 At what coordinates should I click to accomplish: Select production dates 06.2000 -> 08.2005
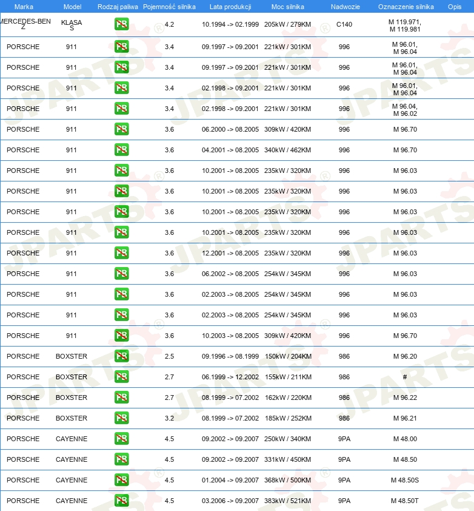tap(230, 129)
